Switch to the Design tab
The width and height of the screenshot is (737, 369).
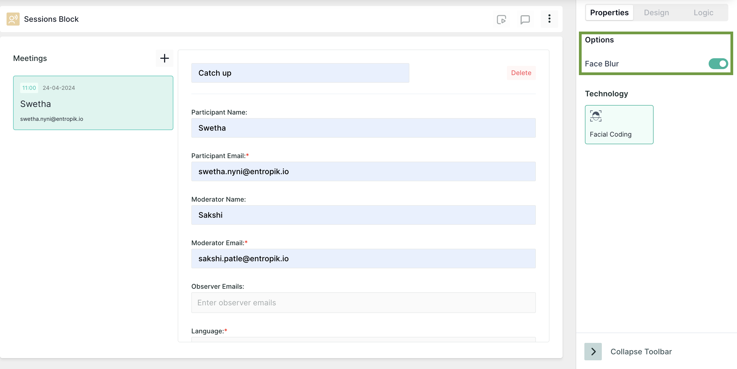pos(656,13)
